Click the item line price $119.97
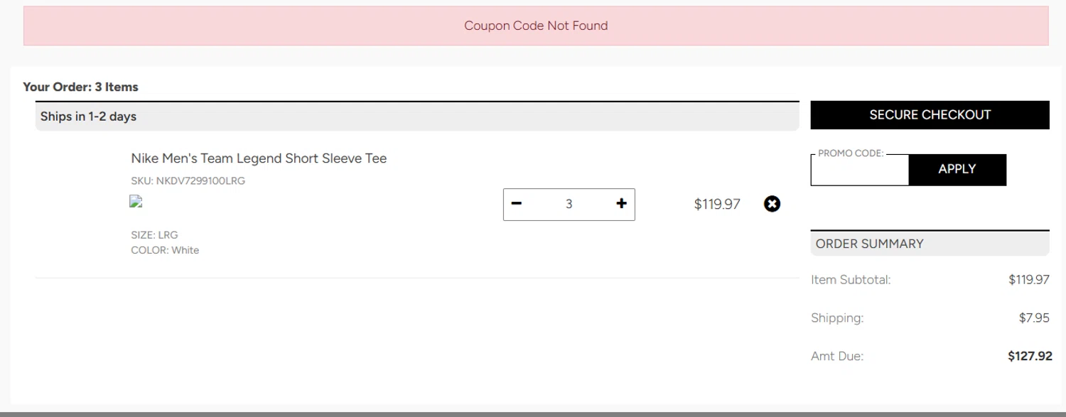Screen dimensions: 1066x417 716,205
